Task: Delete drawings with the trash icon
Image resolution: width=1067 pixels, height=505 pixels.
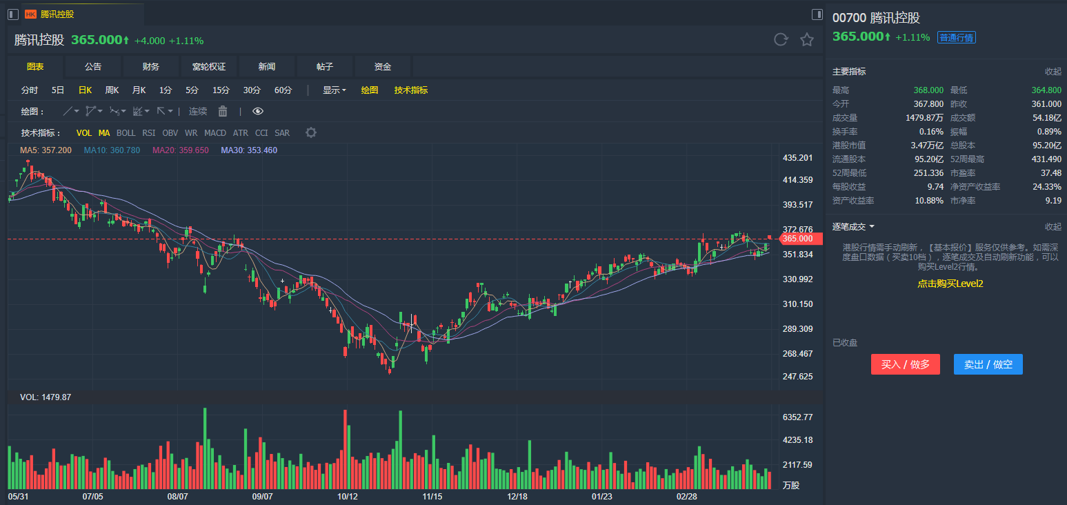Action: coord(223,111)
